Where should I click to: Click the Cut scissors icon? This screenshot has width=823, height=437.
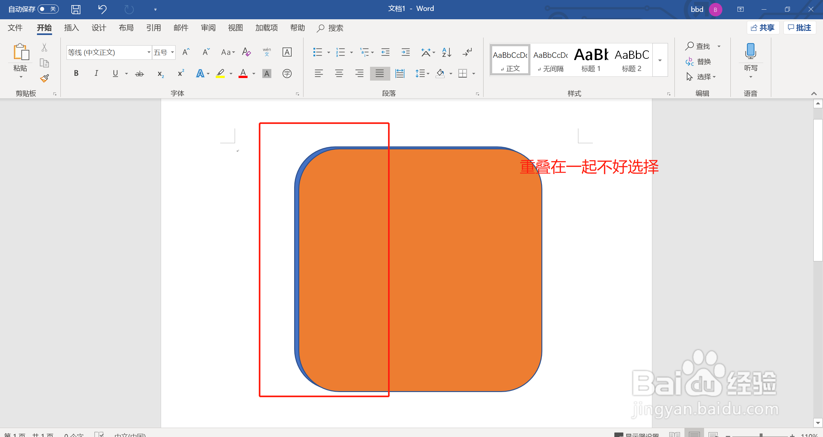pos(44,48)
